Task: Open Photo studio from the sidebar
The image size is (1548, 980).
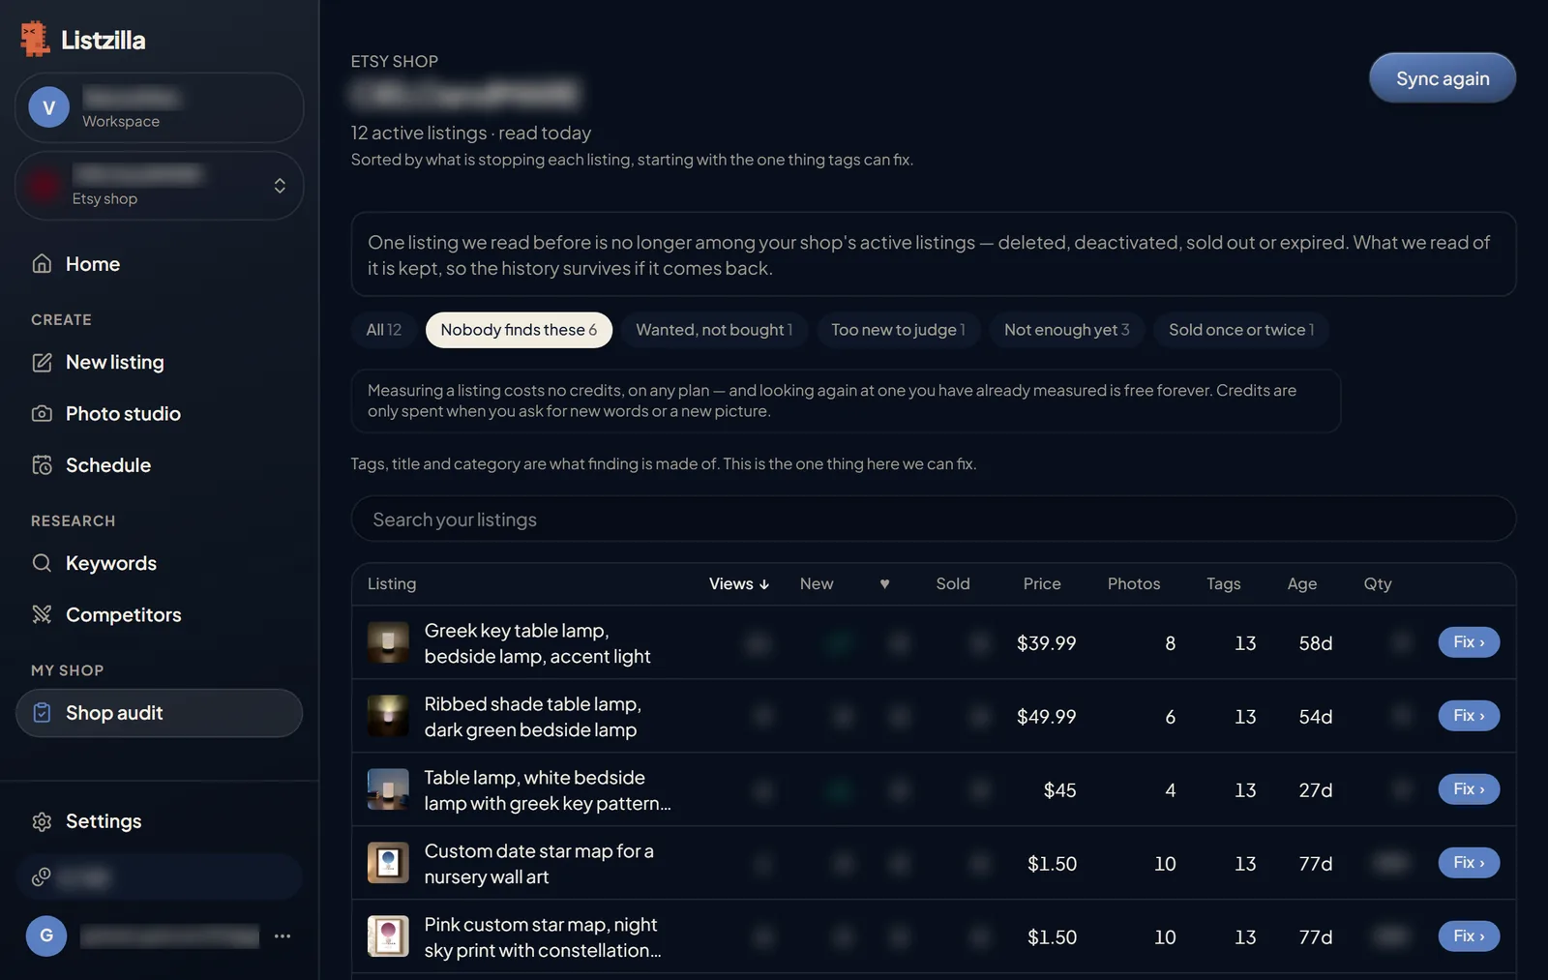Action: tap(159, 414)
